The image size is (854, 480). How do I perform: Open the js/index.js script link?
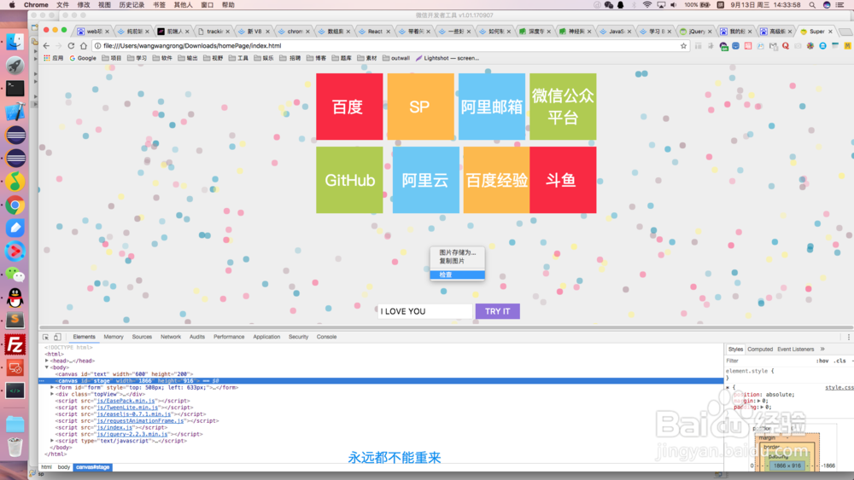(114, 428)
